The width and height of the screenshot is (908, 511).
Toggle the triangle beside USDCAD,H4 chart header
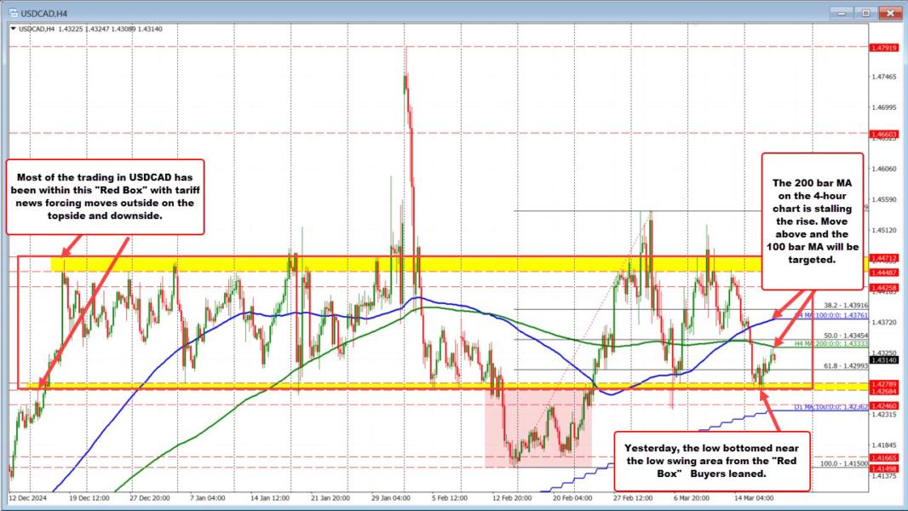point(14,29)
